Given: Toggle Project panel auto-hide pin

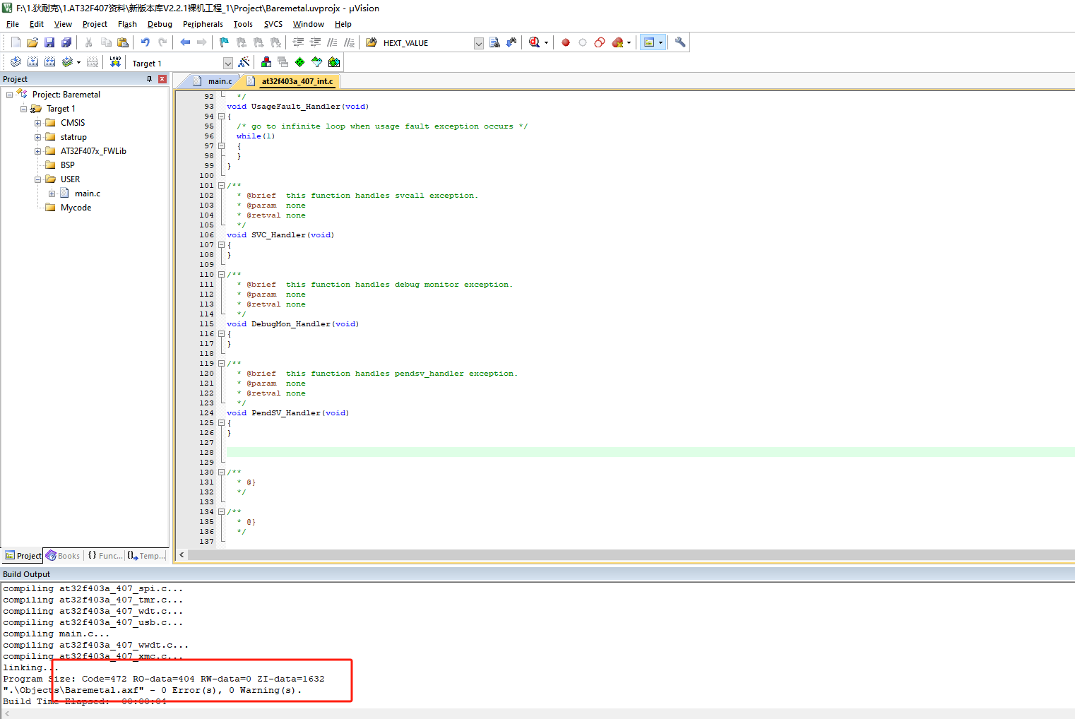Looking at the screenshot, I should (x=149, y=79).
